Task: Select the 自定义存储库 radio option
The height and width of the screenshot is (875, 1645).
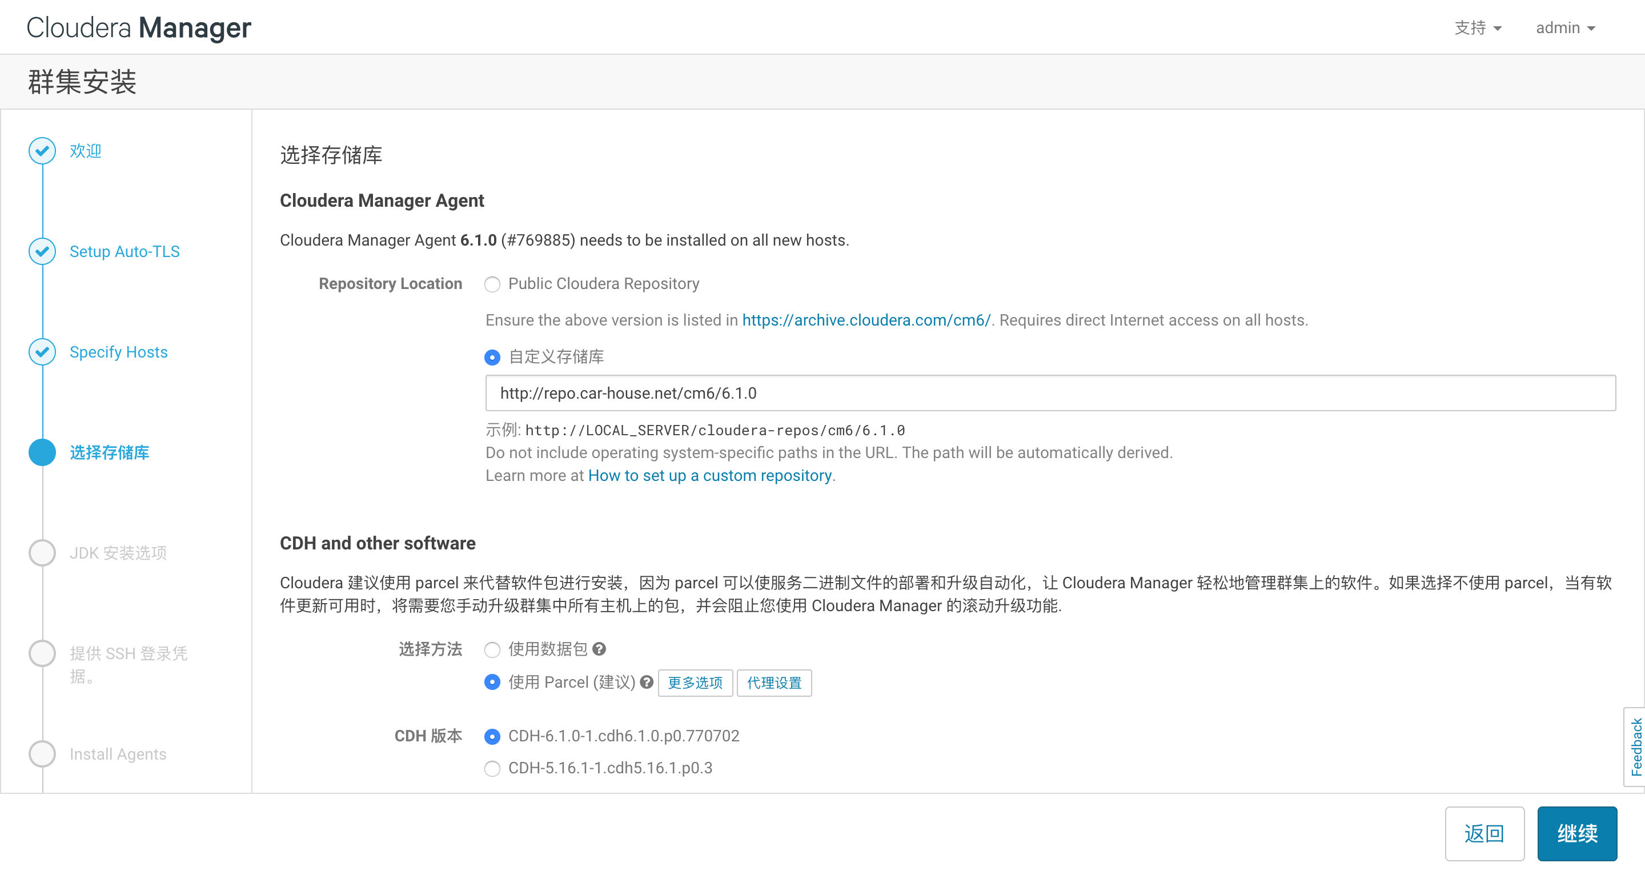Action: coord(492,357)
